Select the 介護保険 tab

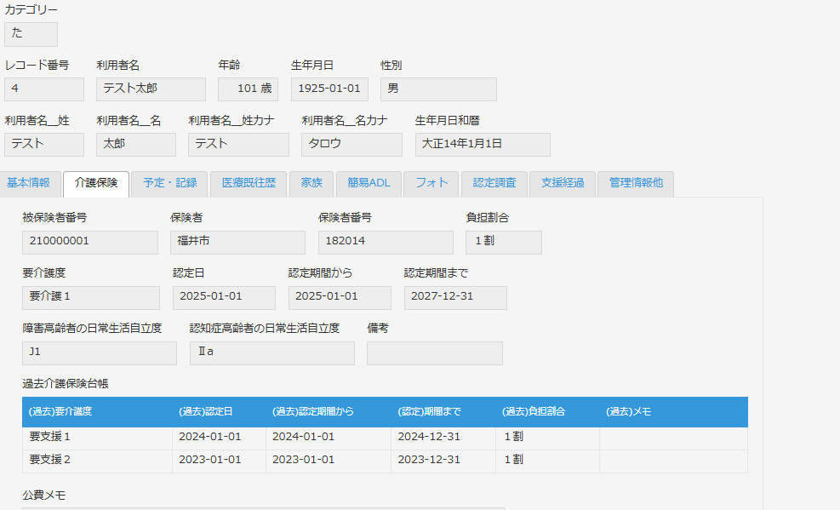click(x=96, y=183)
